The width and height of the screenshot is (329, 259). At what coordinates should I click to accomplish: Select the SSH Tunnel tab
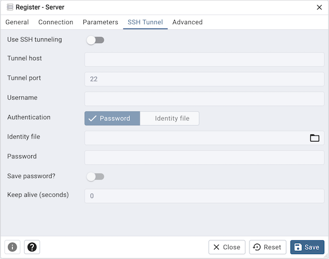click(145, 22)
